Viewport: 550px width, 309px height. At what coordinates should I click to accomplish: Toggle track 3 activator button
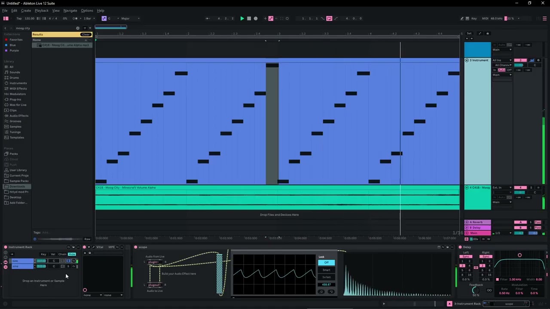[x=520, y=61]
